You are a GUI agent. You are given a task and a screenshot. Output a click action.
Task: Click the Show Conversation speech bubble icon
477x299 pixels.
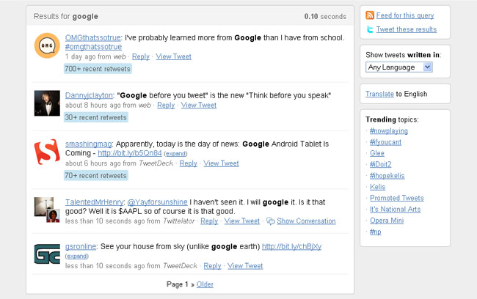(271, 221)
